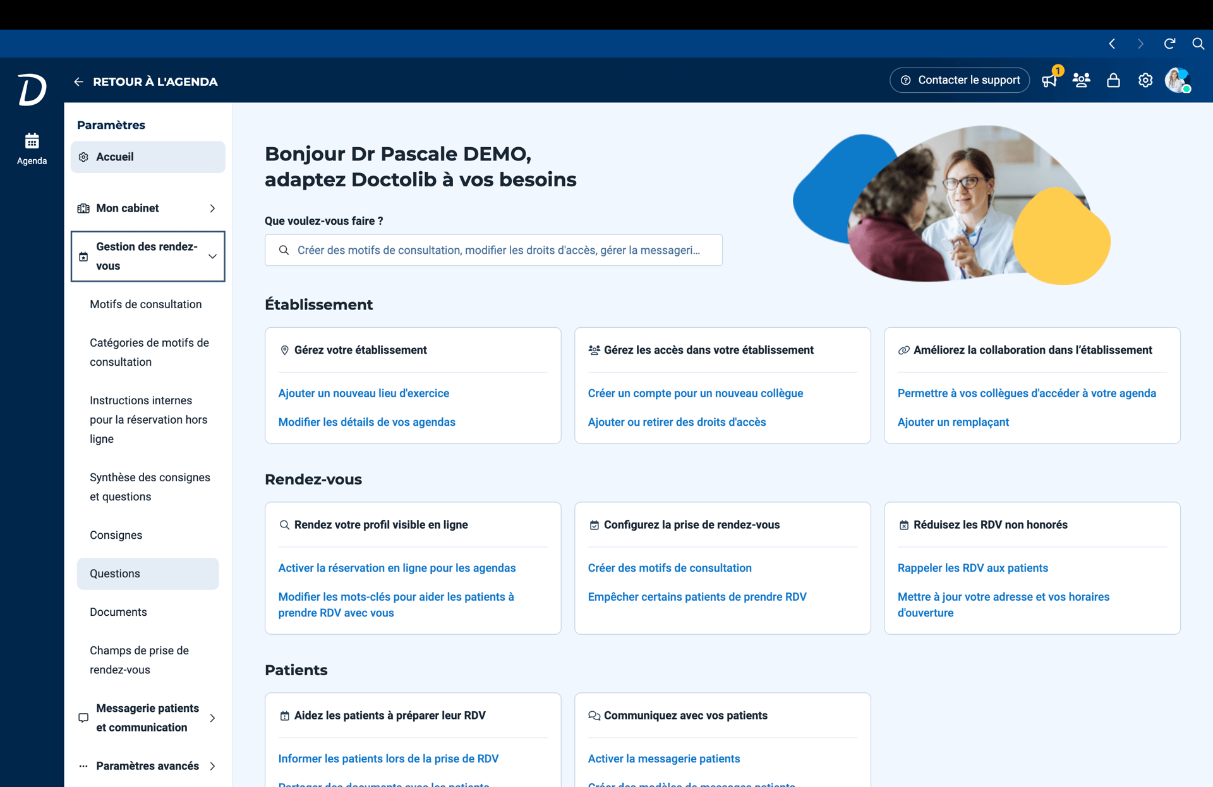Select Questions in the sidebar
This screenshot has height=787, width=1213.
148,574
